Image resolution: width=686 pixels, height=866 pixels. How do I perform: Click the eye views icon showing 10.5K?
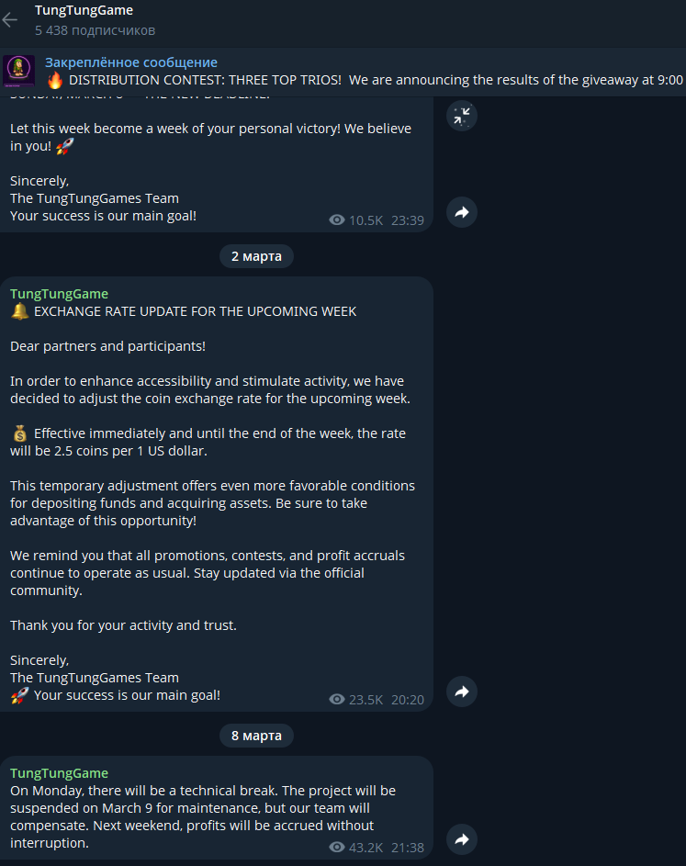tap(337, 220)
